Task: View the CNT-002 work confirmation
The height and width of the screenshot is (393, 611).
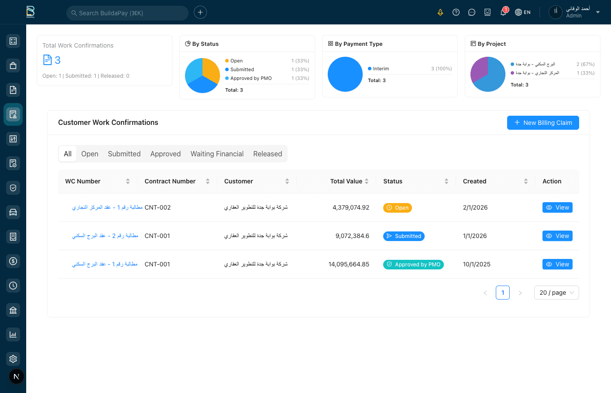Action: 557,207
